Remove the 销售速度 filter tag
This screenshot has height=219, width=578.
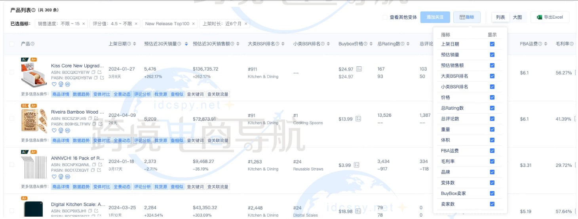pos(84,24)
